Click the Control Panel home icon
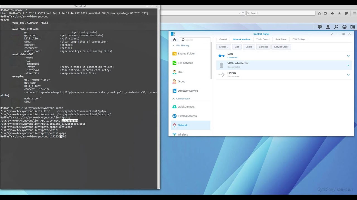 (x=175, y=40)
